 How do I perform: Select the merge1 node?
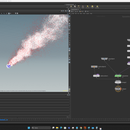(118, 82)
